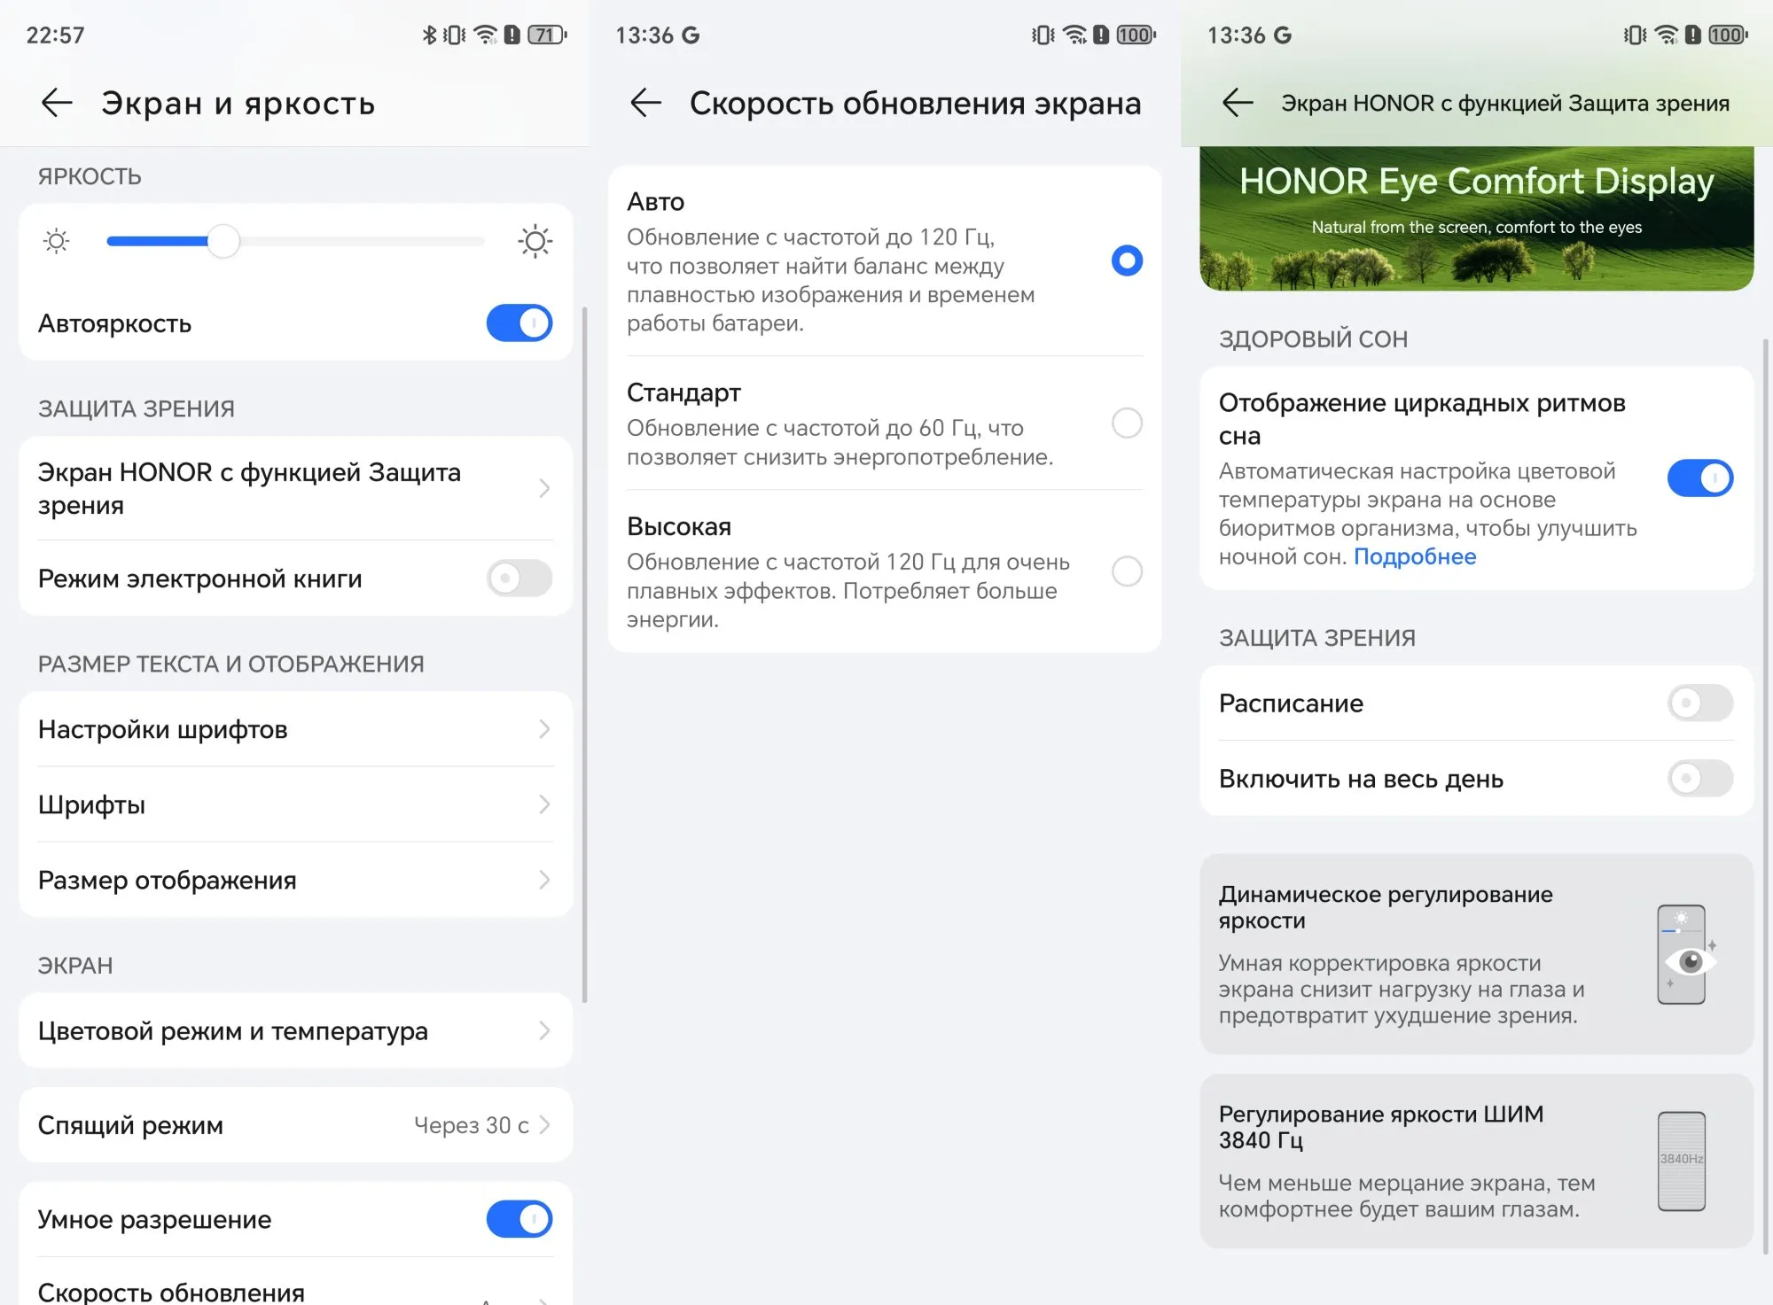The image size is (1773, 1305).
Task: Open Экран HONOR с функцией Защита зрения
Action: (x=295, y=488)
